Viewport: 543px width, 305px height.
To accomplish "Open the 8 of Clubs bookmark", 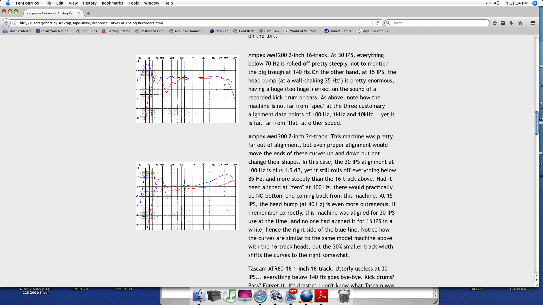I will tap(87, 31).
